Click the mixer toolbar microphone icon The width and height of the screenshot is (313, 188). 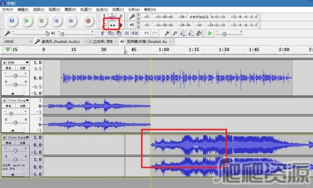(x=7, y=33)
